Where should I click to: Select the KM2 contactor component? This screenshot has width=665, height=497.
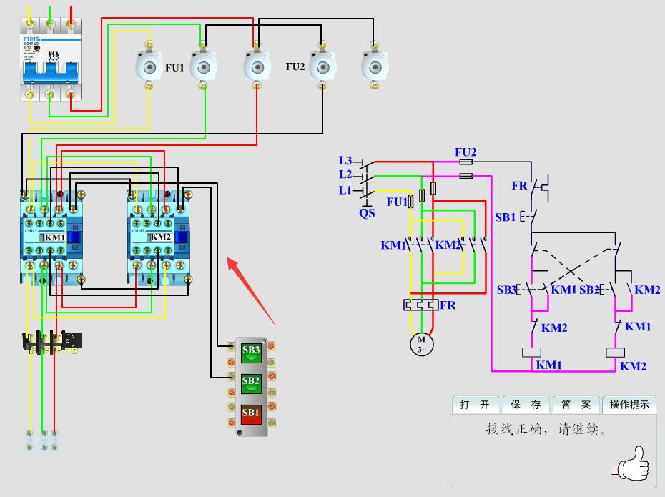click(159, 237)
